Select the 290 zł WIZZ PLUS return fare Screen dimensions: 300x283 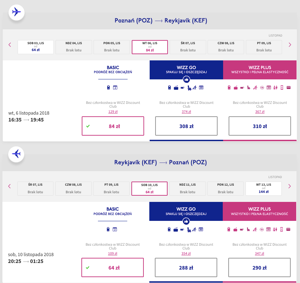coord(260,267)
